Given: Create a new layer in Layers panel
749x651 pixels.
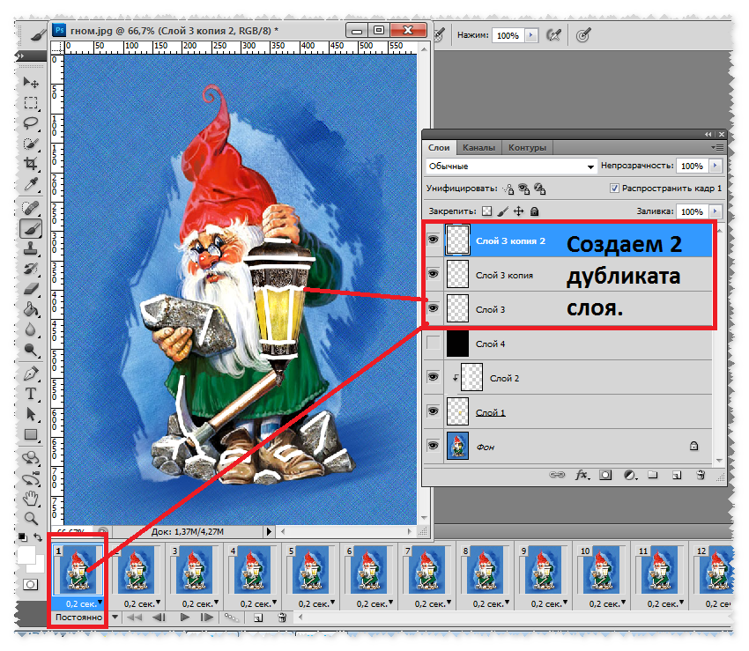Looking at the screenshot, I should tap(677, 475).
